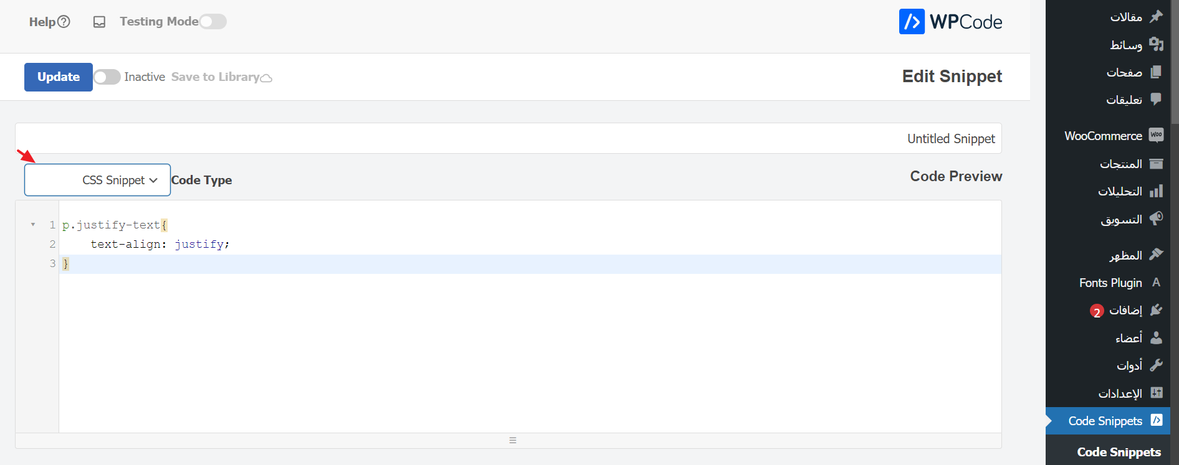The height and width of the screenshot is (465, 1179).
Task: Click the Code Snippets sidebar icon
Action: 1156,420
